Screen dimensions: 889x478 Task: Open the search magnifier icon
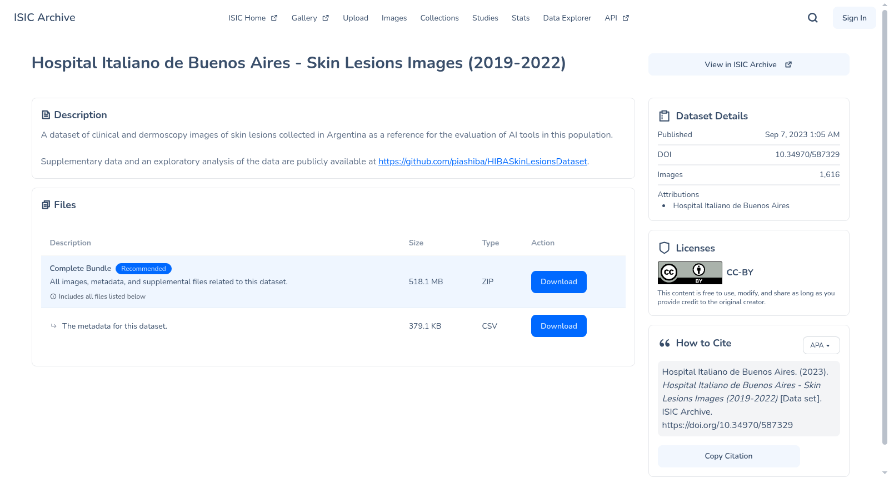pos(813,18)
